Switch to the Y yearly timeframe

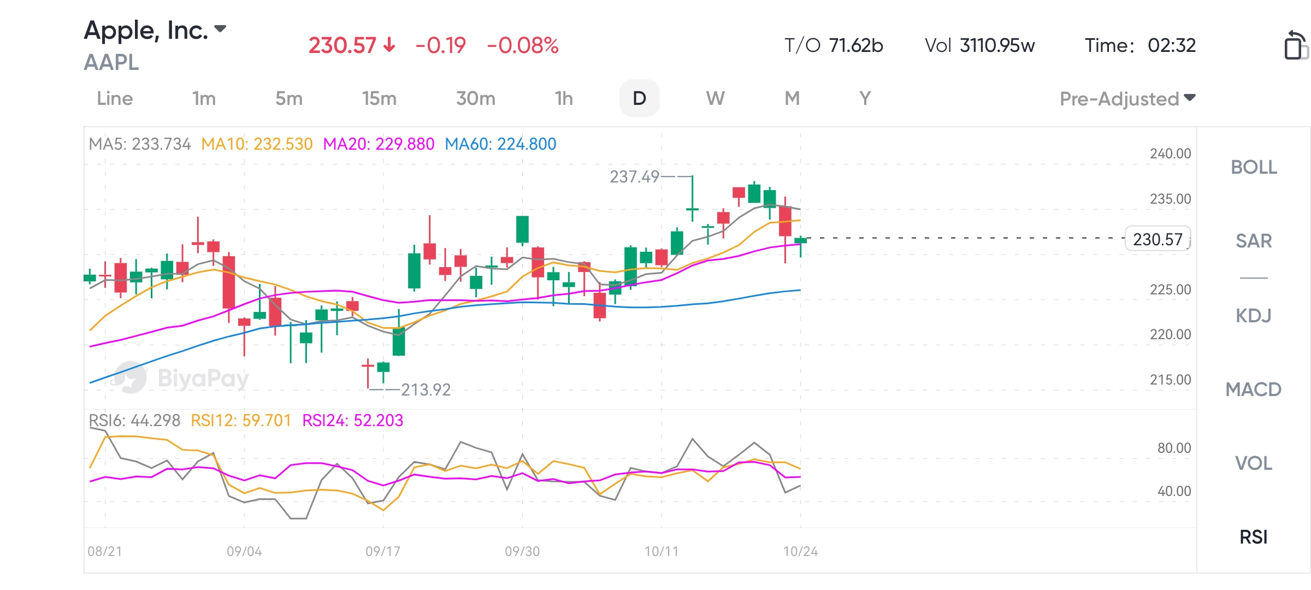[x=865, y=98]
